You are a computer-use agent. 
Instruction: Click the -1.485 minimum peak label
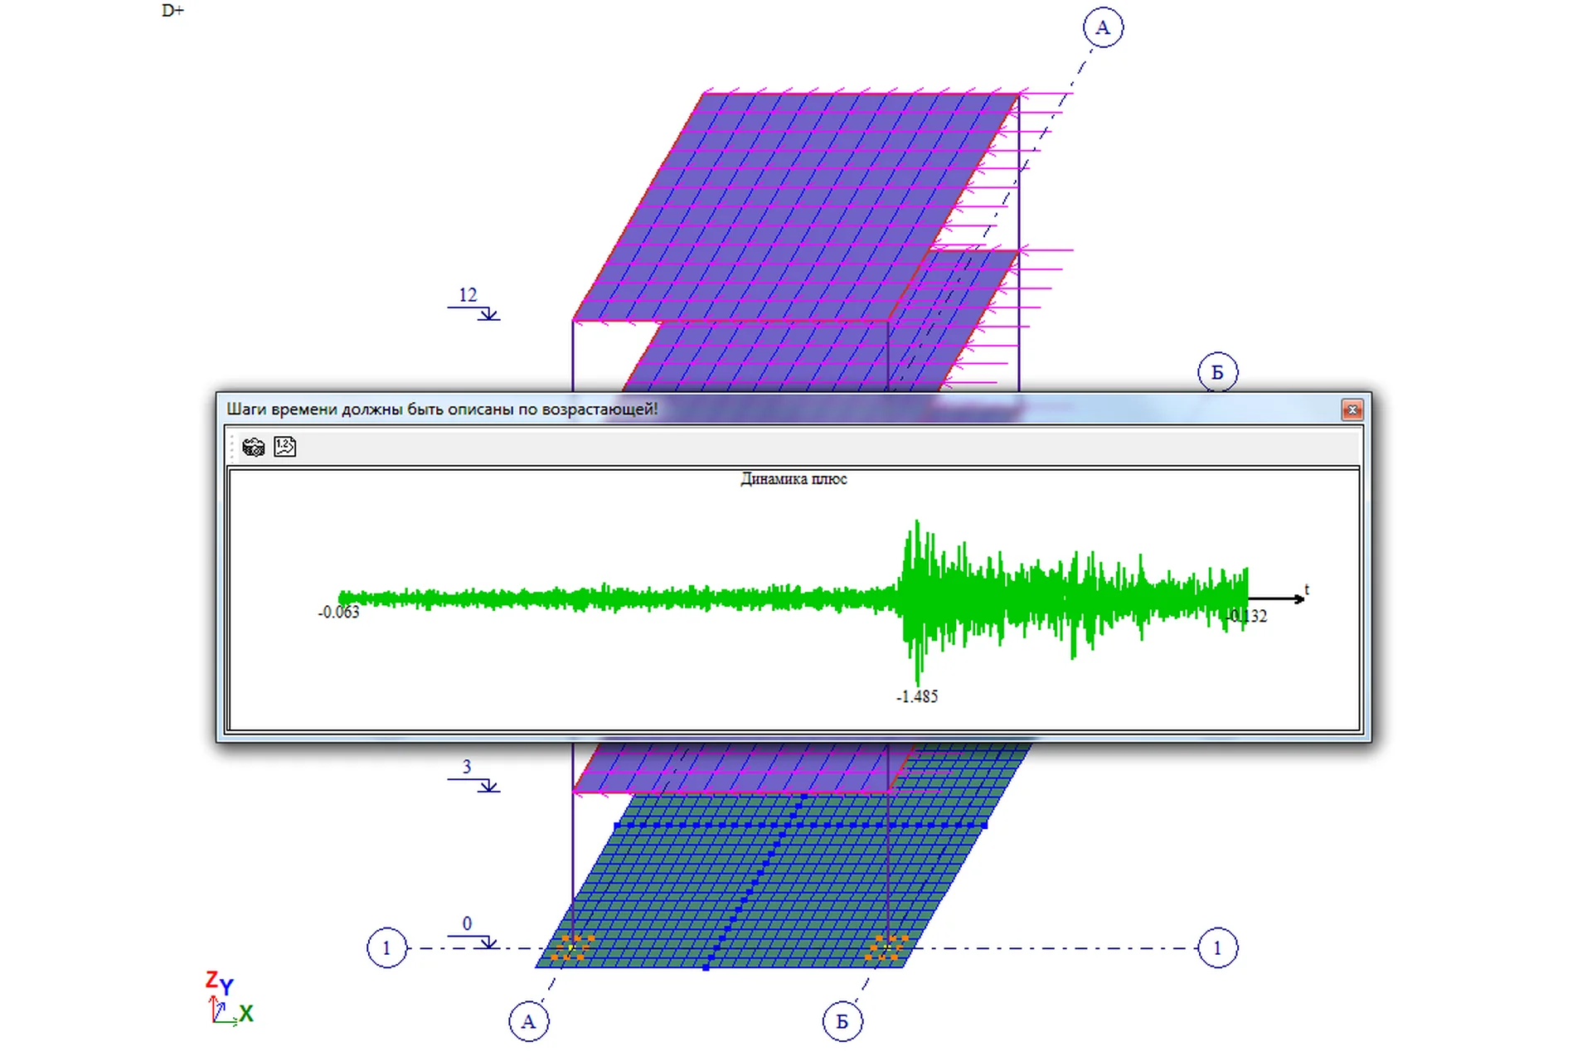[x=917, y=697]
